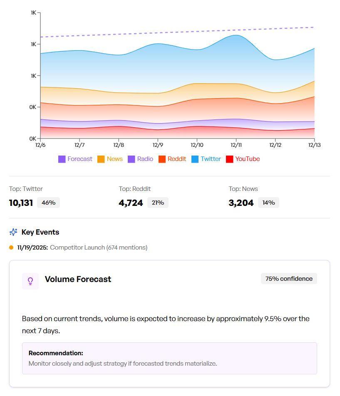Hide the Forecast line using its legend label
Viewport: 340px width, 396px height.
click(x=80, y=159)
